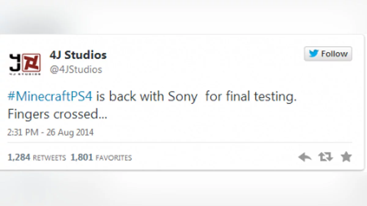Viewport: 367px width, 206px height.
Task: Click the 4J Studios logo avatar
Action: coord(25,64)
